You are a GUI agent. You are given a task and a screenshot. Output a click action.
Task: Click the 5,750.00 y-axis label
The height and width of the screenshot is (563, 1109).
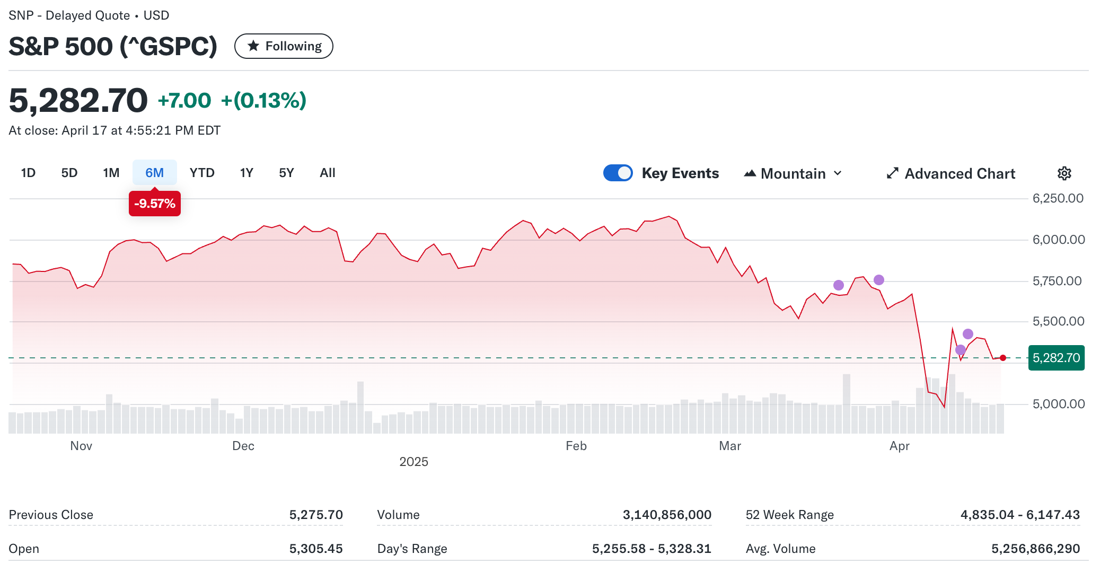(1057, 281)
